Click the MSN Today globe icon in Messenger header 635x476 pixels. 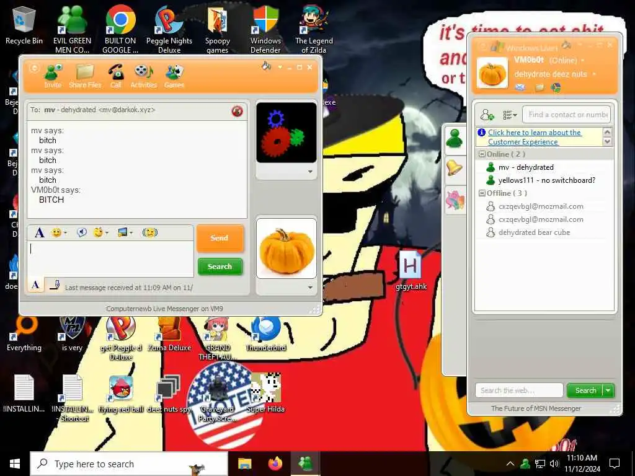pyautogui.click(x=556, y=87)
